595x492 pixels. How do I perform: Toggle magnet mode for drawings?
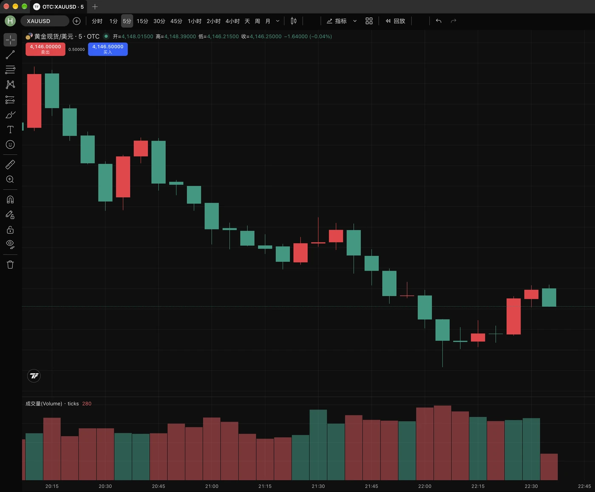[10, 200]
